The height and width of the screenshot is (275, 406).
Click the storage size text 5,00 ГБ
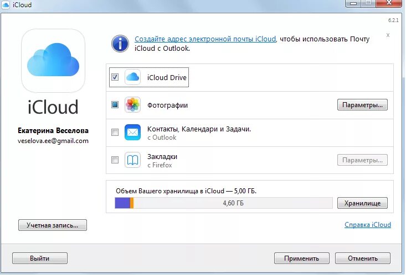245,191
